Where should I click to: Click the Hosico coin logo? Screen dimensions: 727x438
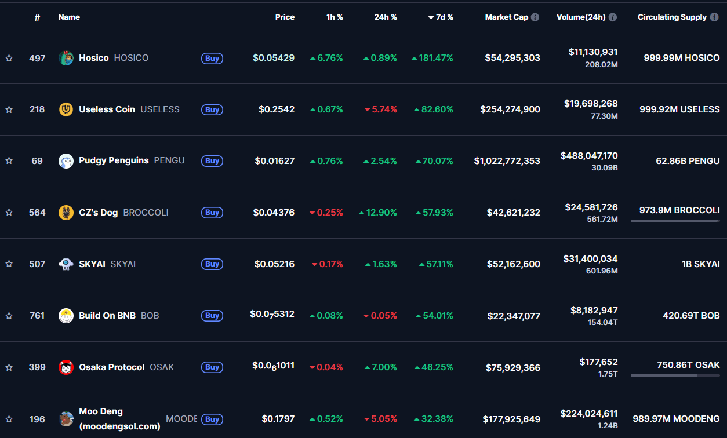tap(66, 58)
